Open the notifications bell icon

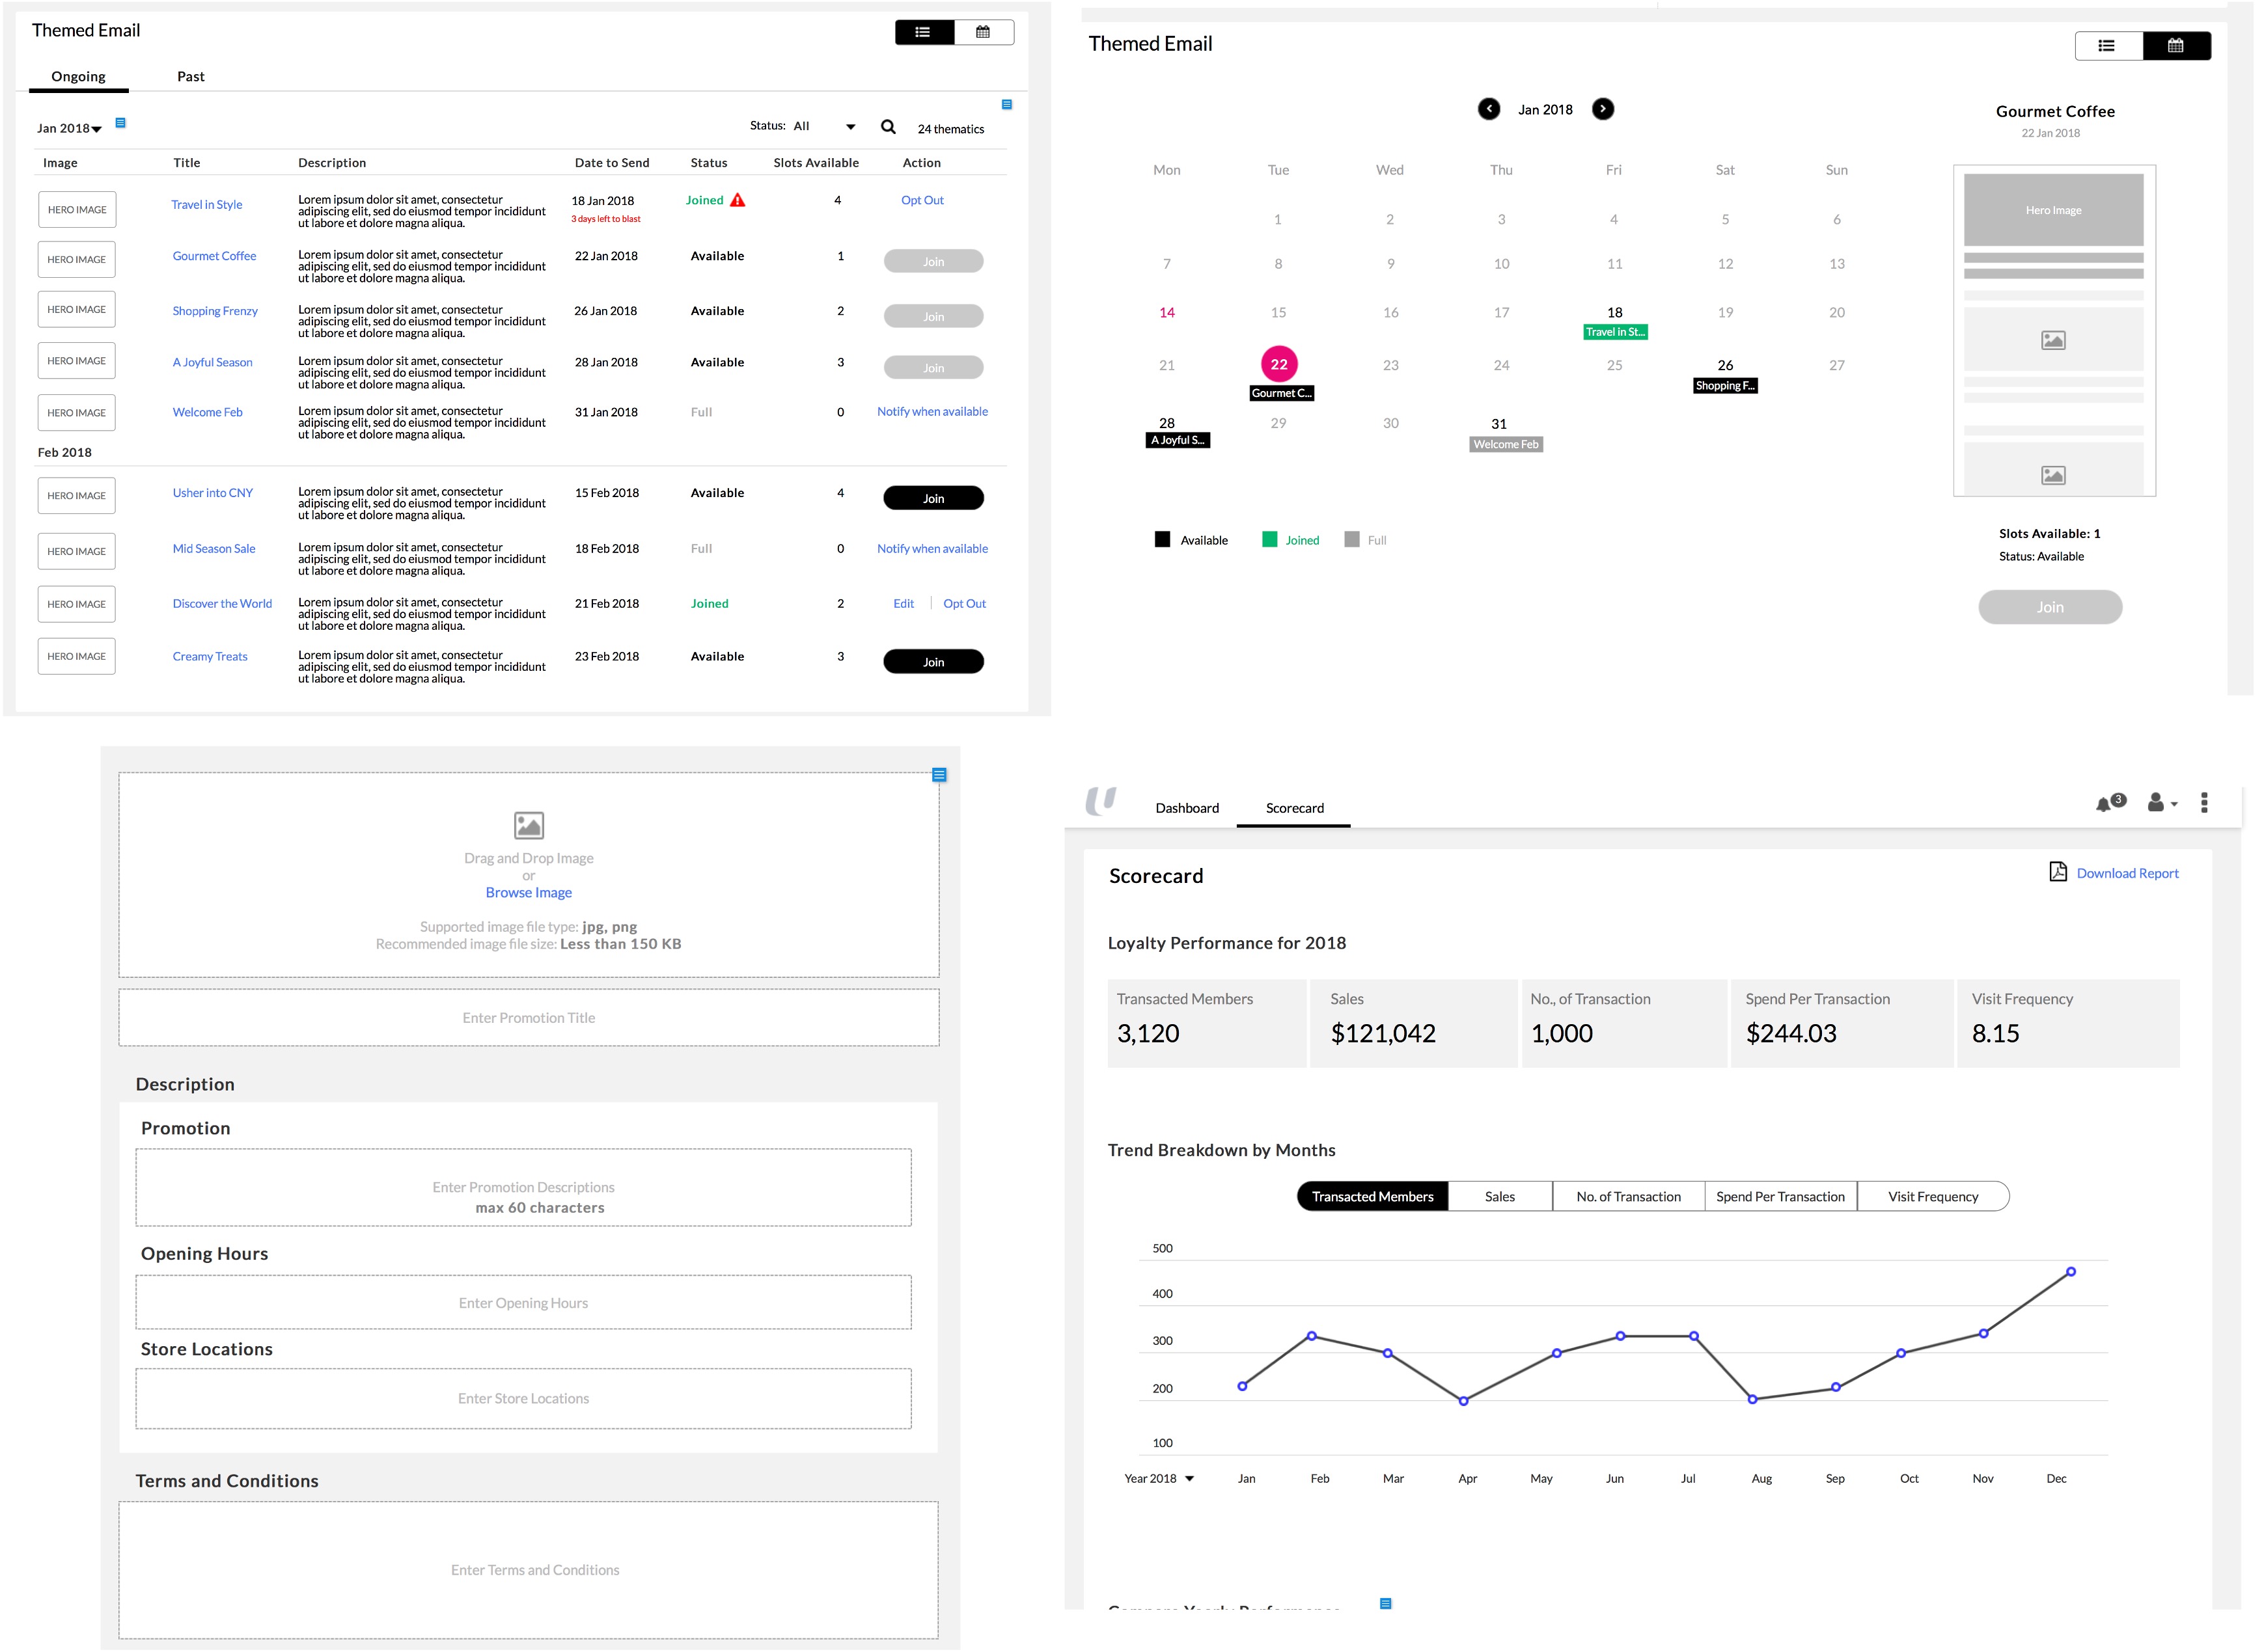point(2104,804)
